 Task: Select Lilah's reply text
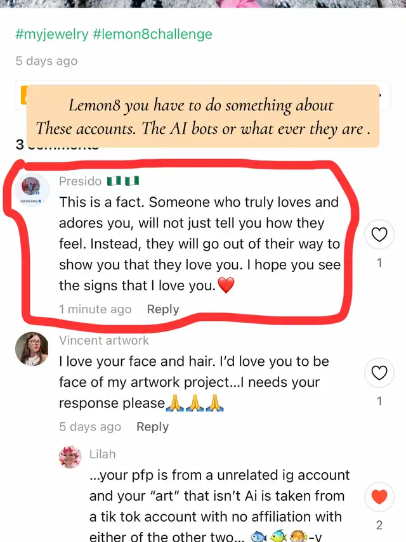(219, 506)
